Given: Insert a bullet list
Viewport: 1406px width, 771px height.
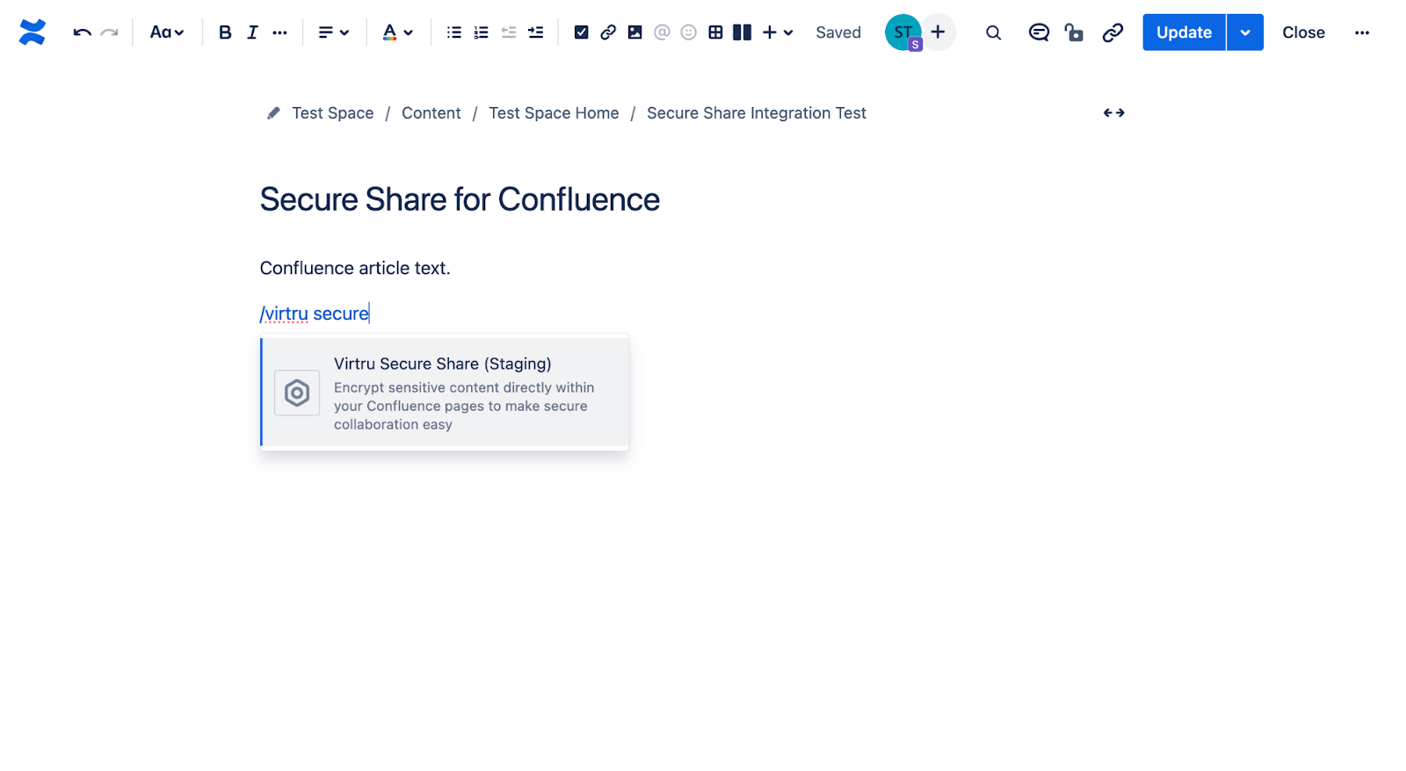Looking at the screenshot, I should coord(454,32).
